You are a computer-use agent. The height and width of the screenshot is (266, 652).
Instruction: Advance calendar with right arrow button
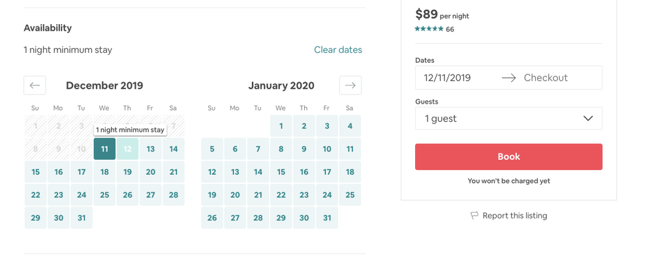[x=350, y=85]
